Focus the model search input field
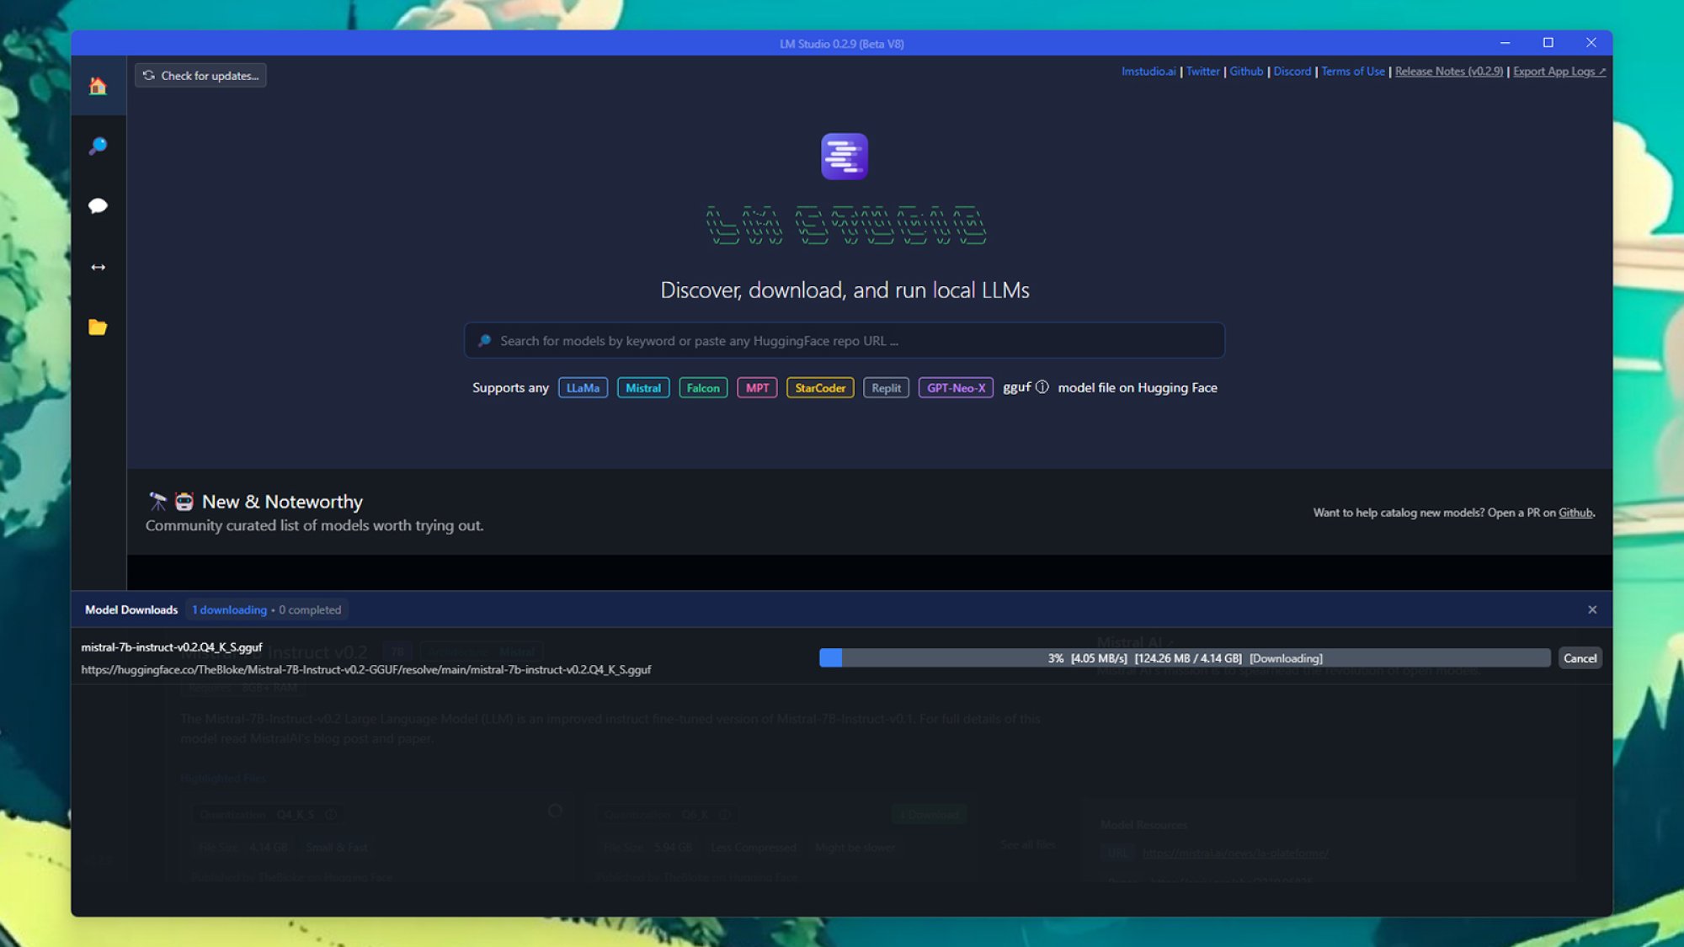The image size is (1684, 947). coord(845,341)
